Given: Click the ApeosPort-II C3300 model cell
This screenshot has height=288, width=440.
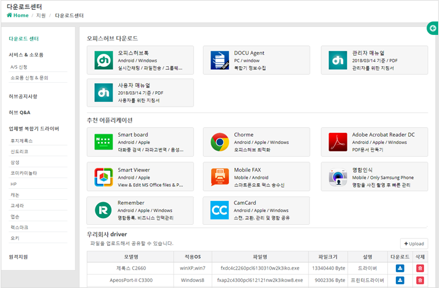Looking at the screenshot, I should (131, 280).
